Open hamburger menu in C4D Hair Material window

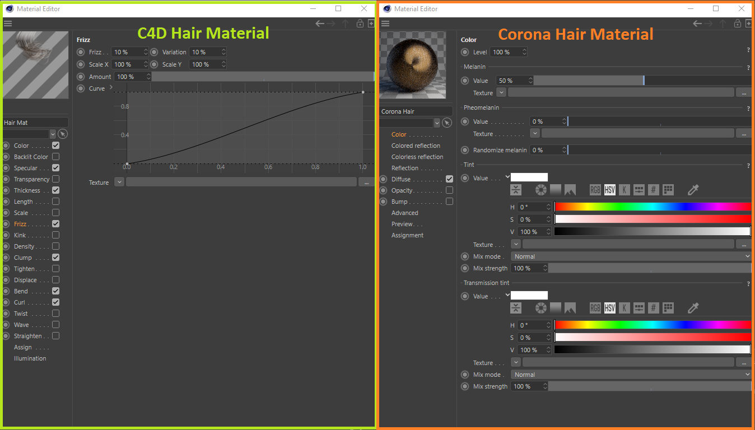point(8,24)
